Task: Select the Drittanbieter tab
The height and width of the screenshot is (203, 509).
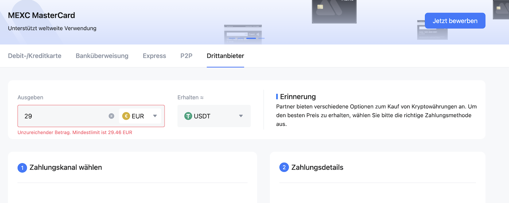Action: (225, 56)
